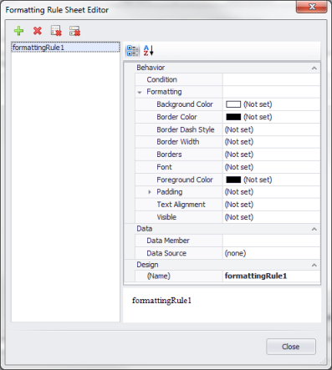The width and height of the screenshot is (332, 370).
Task: Click the Border Color swatch
Action: pos(233,117)
